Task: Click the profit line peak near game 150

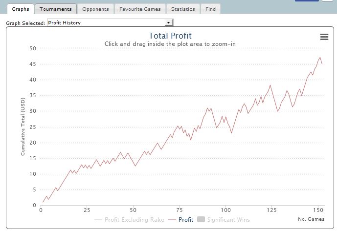Action: [x=320, y=57]
